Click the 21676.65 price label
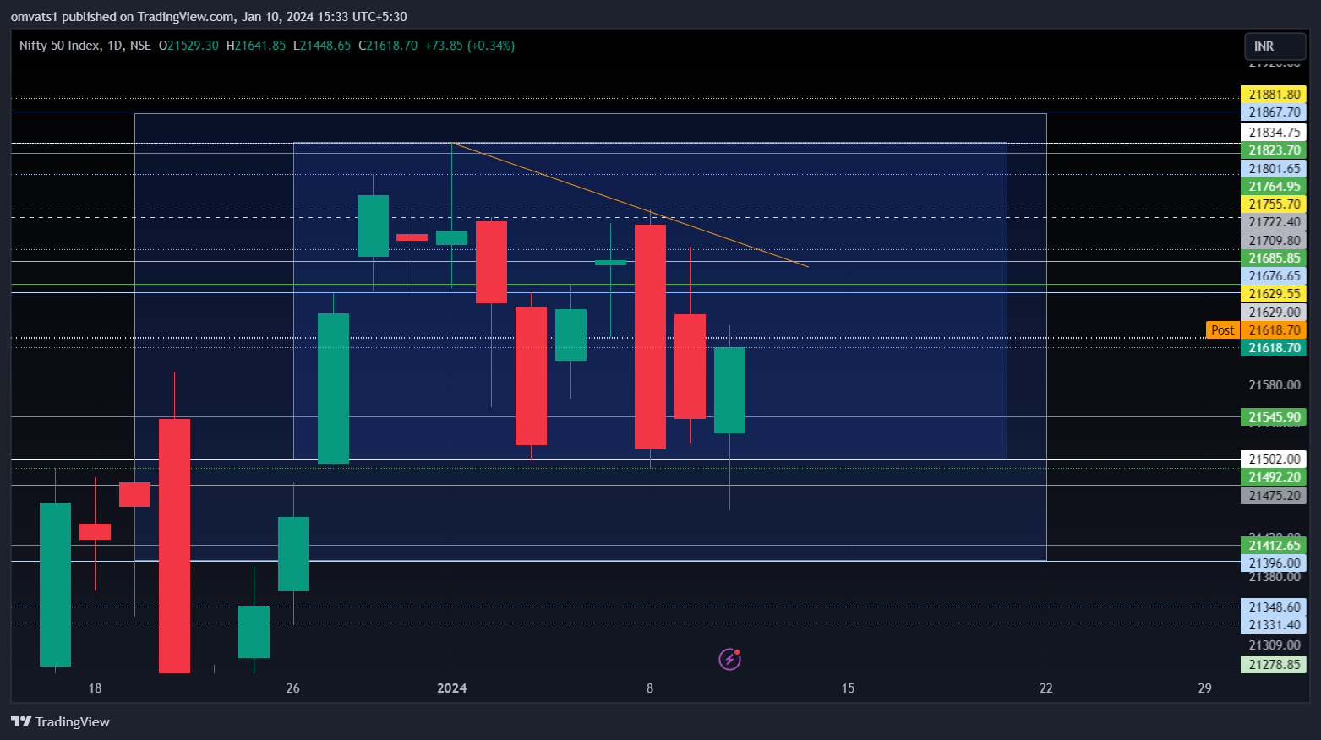Image resolution: width=1321 pixels, height=740 pixels. [1274, 276]
